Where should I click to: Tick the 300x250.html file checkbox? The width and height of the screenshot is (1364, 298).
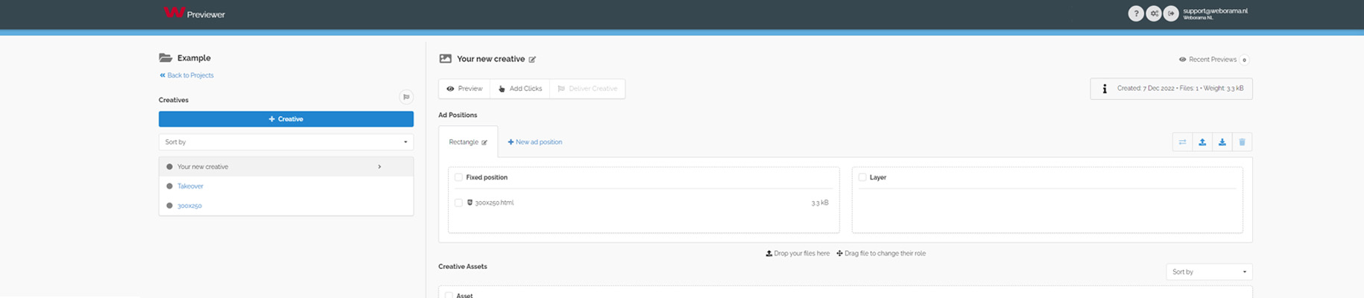click(458, 203)
